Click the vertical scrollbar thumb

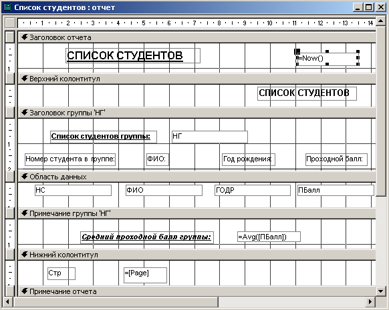coord(380,111)
